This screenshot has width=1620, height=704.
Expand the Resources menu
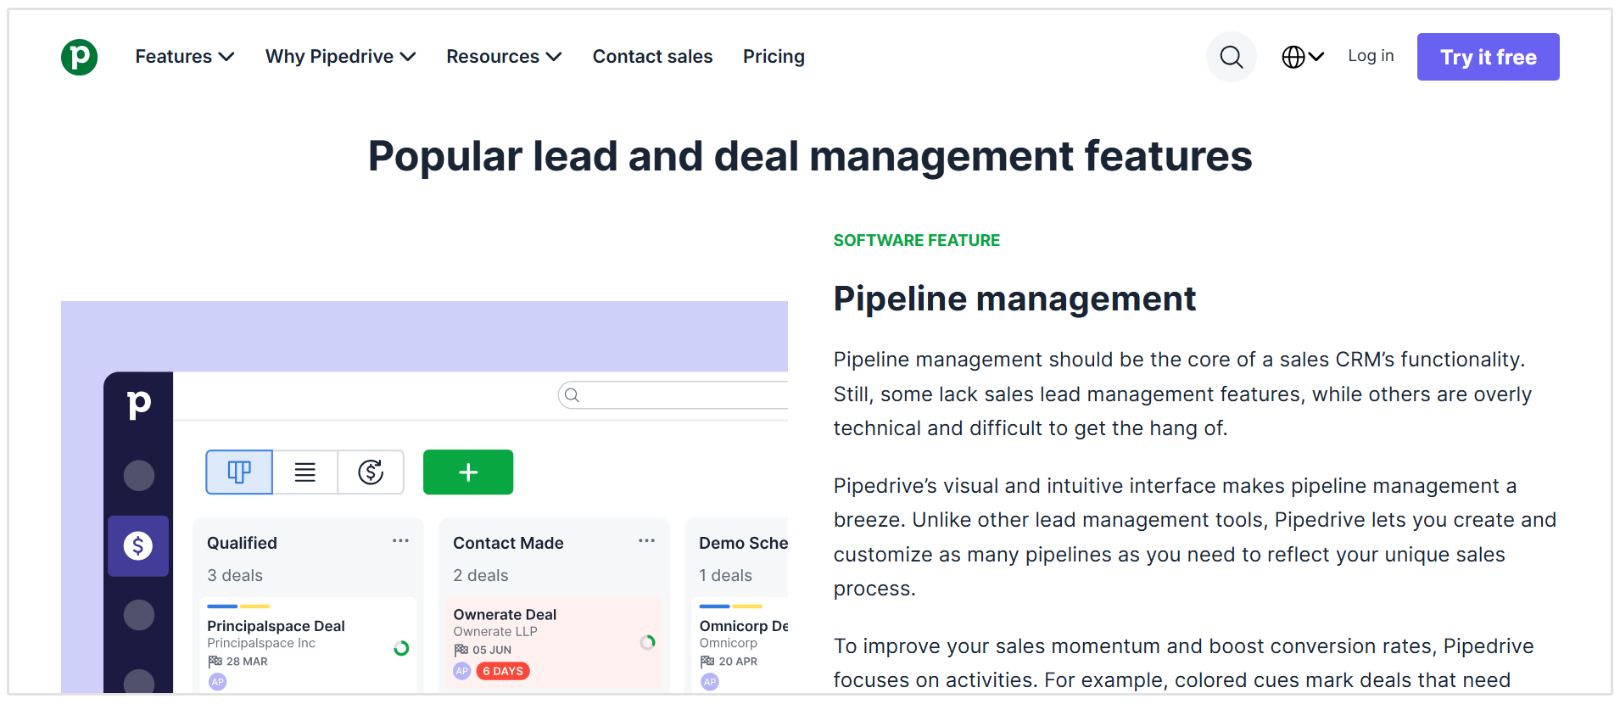point(504,57)
